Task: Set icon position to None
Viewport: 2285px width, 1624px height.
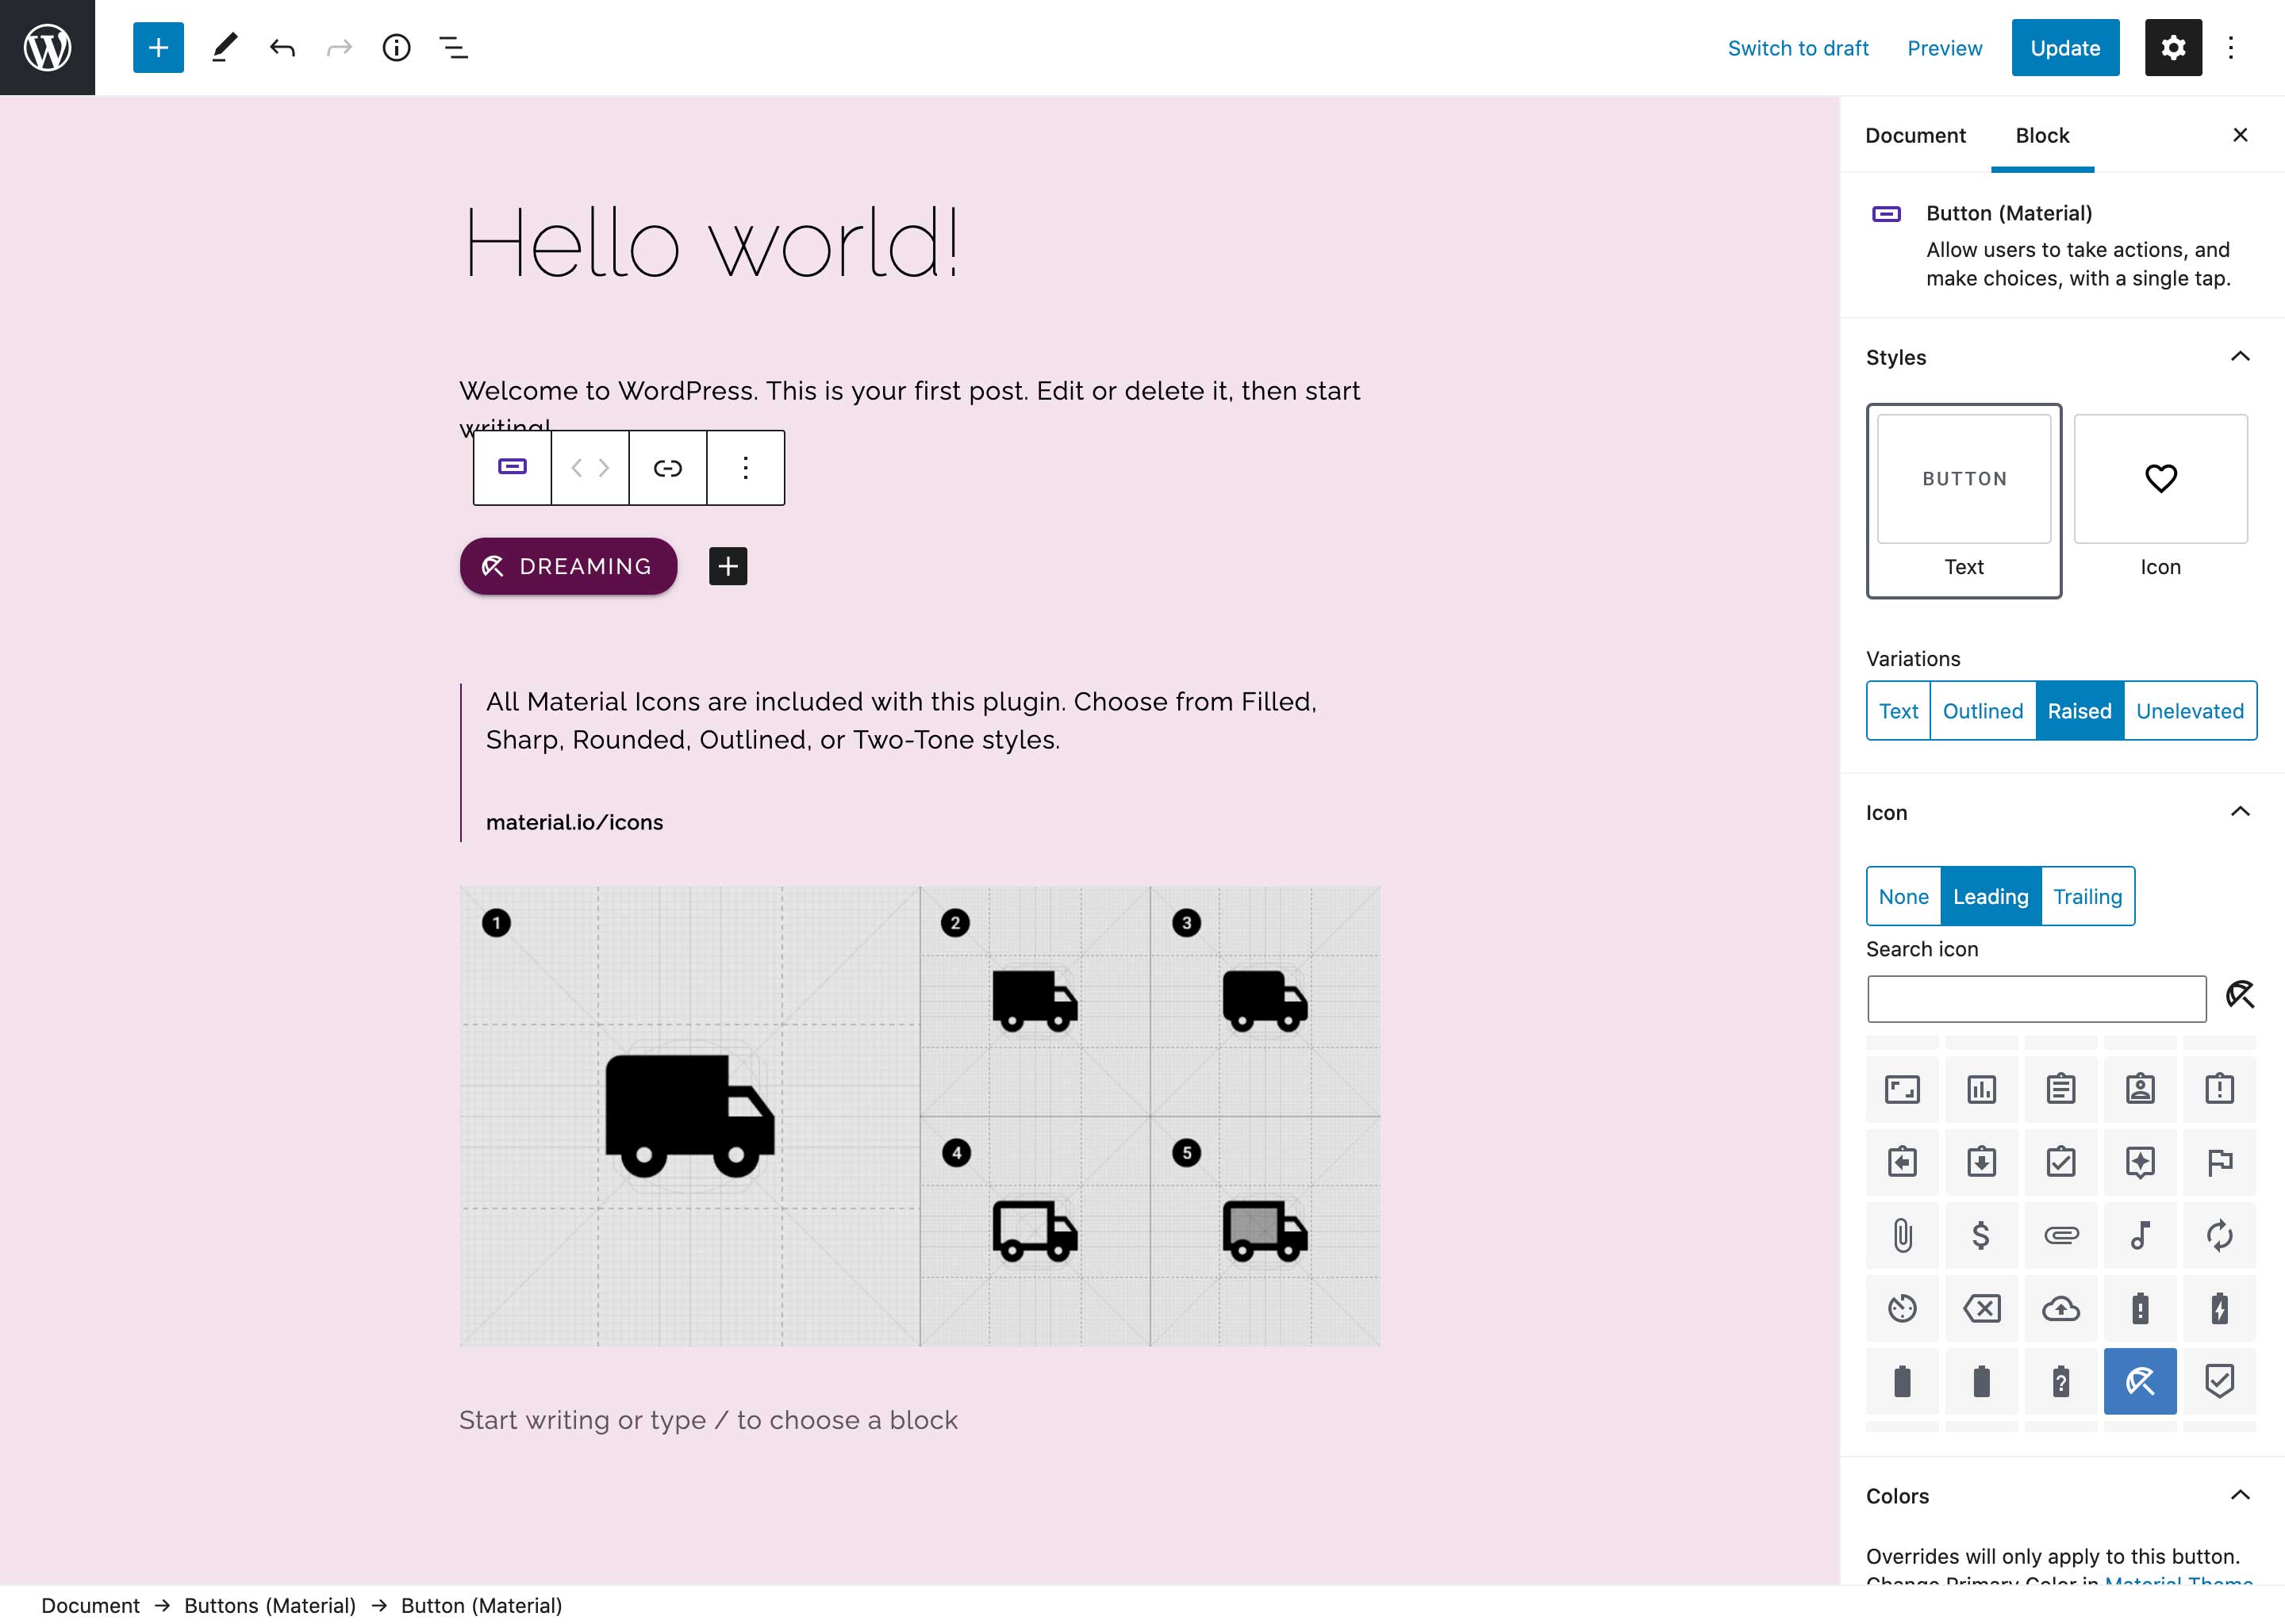Action: click(x=1903, y=896)
